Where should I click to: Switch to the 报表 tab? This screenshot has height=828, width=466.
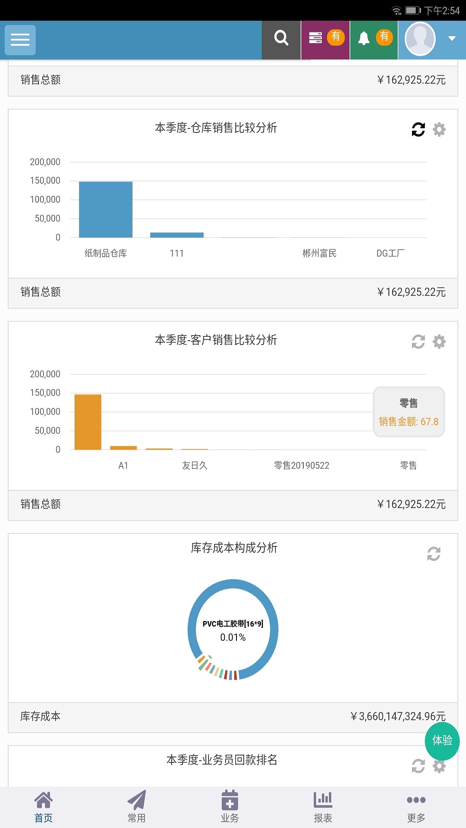click(x=323, y=807)
